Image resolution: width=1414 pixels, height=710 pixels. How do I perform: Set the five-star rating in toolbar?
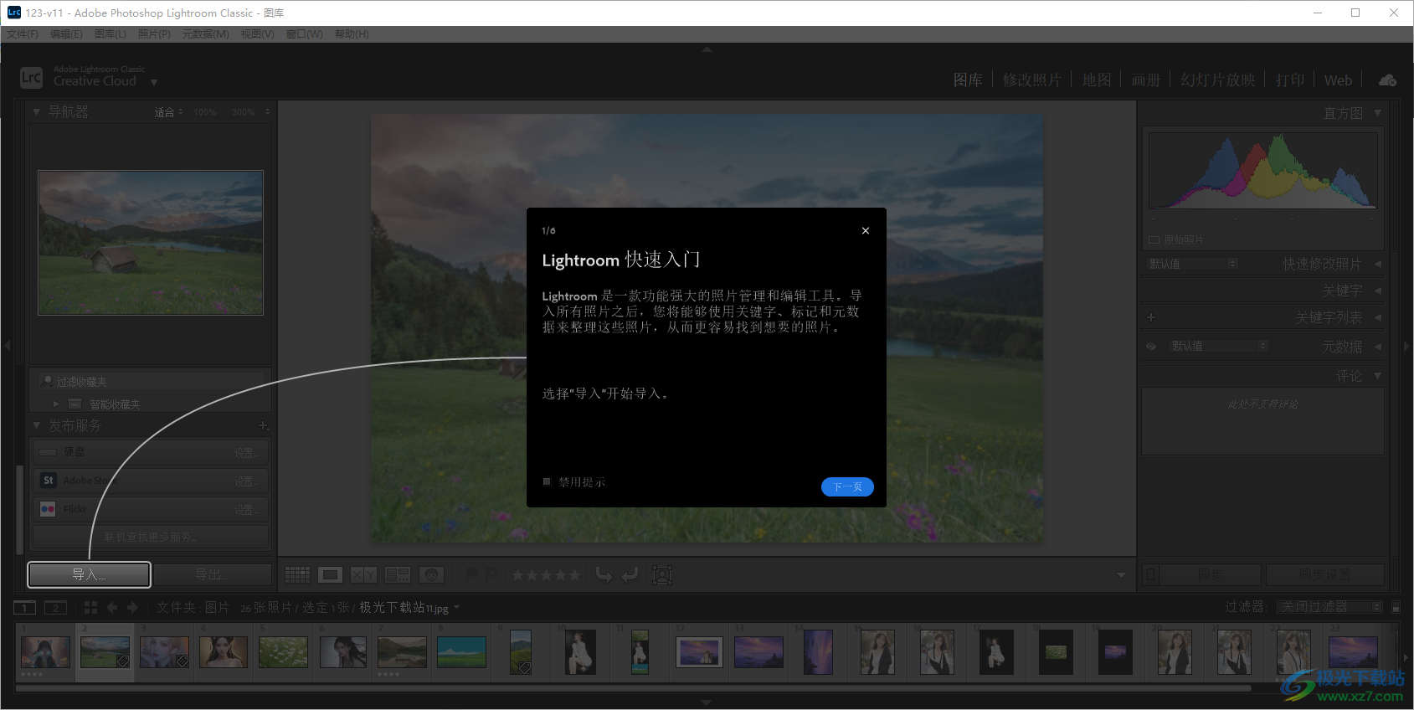[573, 575]
